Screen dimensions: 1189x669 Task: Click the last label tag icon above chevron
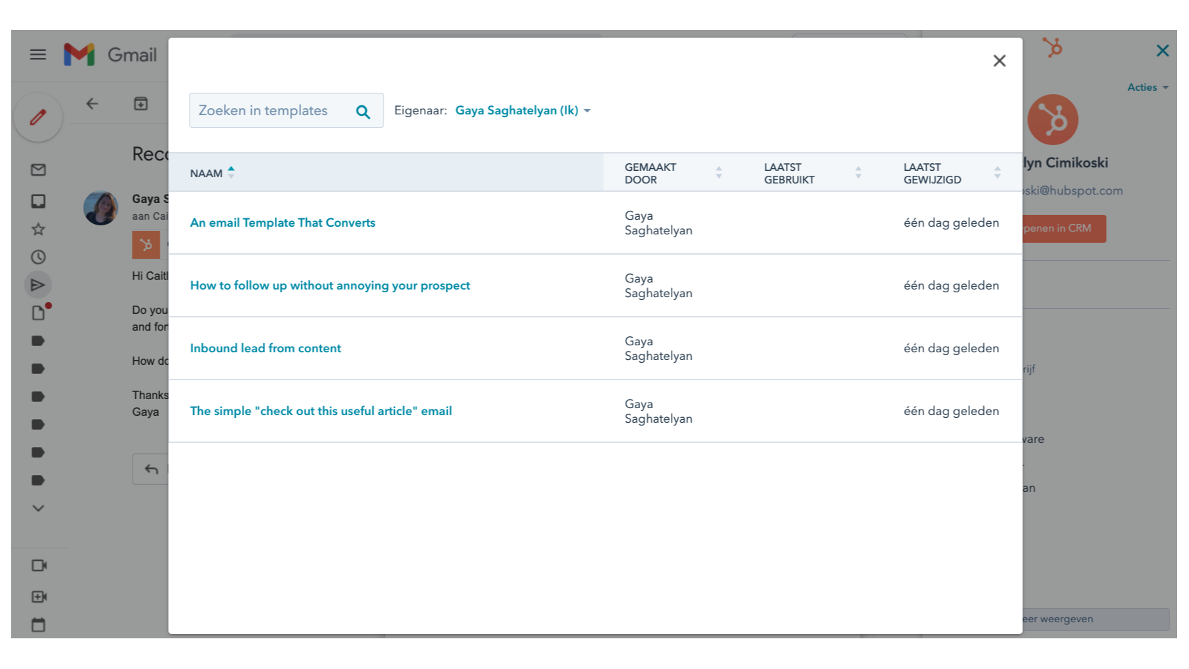38,480
